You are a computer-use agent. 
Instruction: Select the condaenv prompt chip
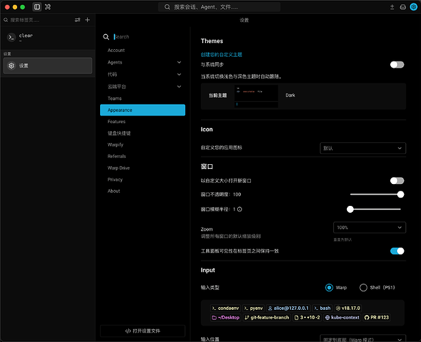tap(226, 308)
